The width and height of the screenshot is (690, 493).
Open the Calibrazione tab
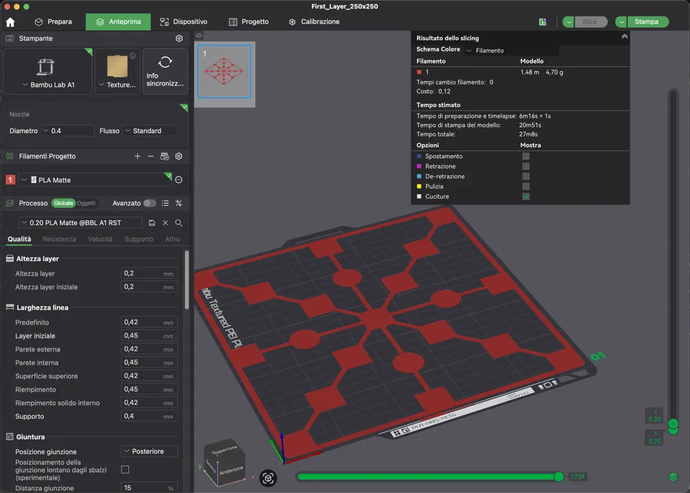click(x=314, y=22)
